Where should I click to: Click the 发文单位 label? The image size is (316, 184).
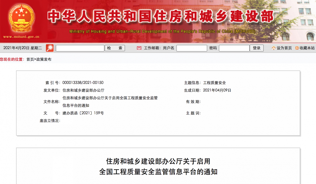pos(52,90)
